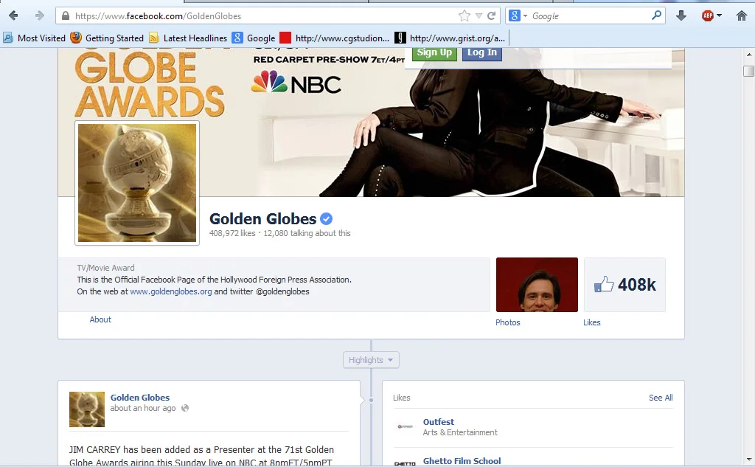Open the Google search engine selector

(x=518, y=16)
